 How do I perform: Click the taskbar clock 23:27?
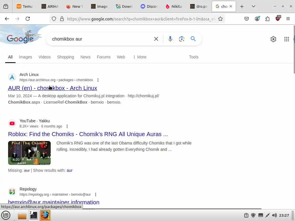tap(284, 215)
